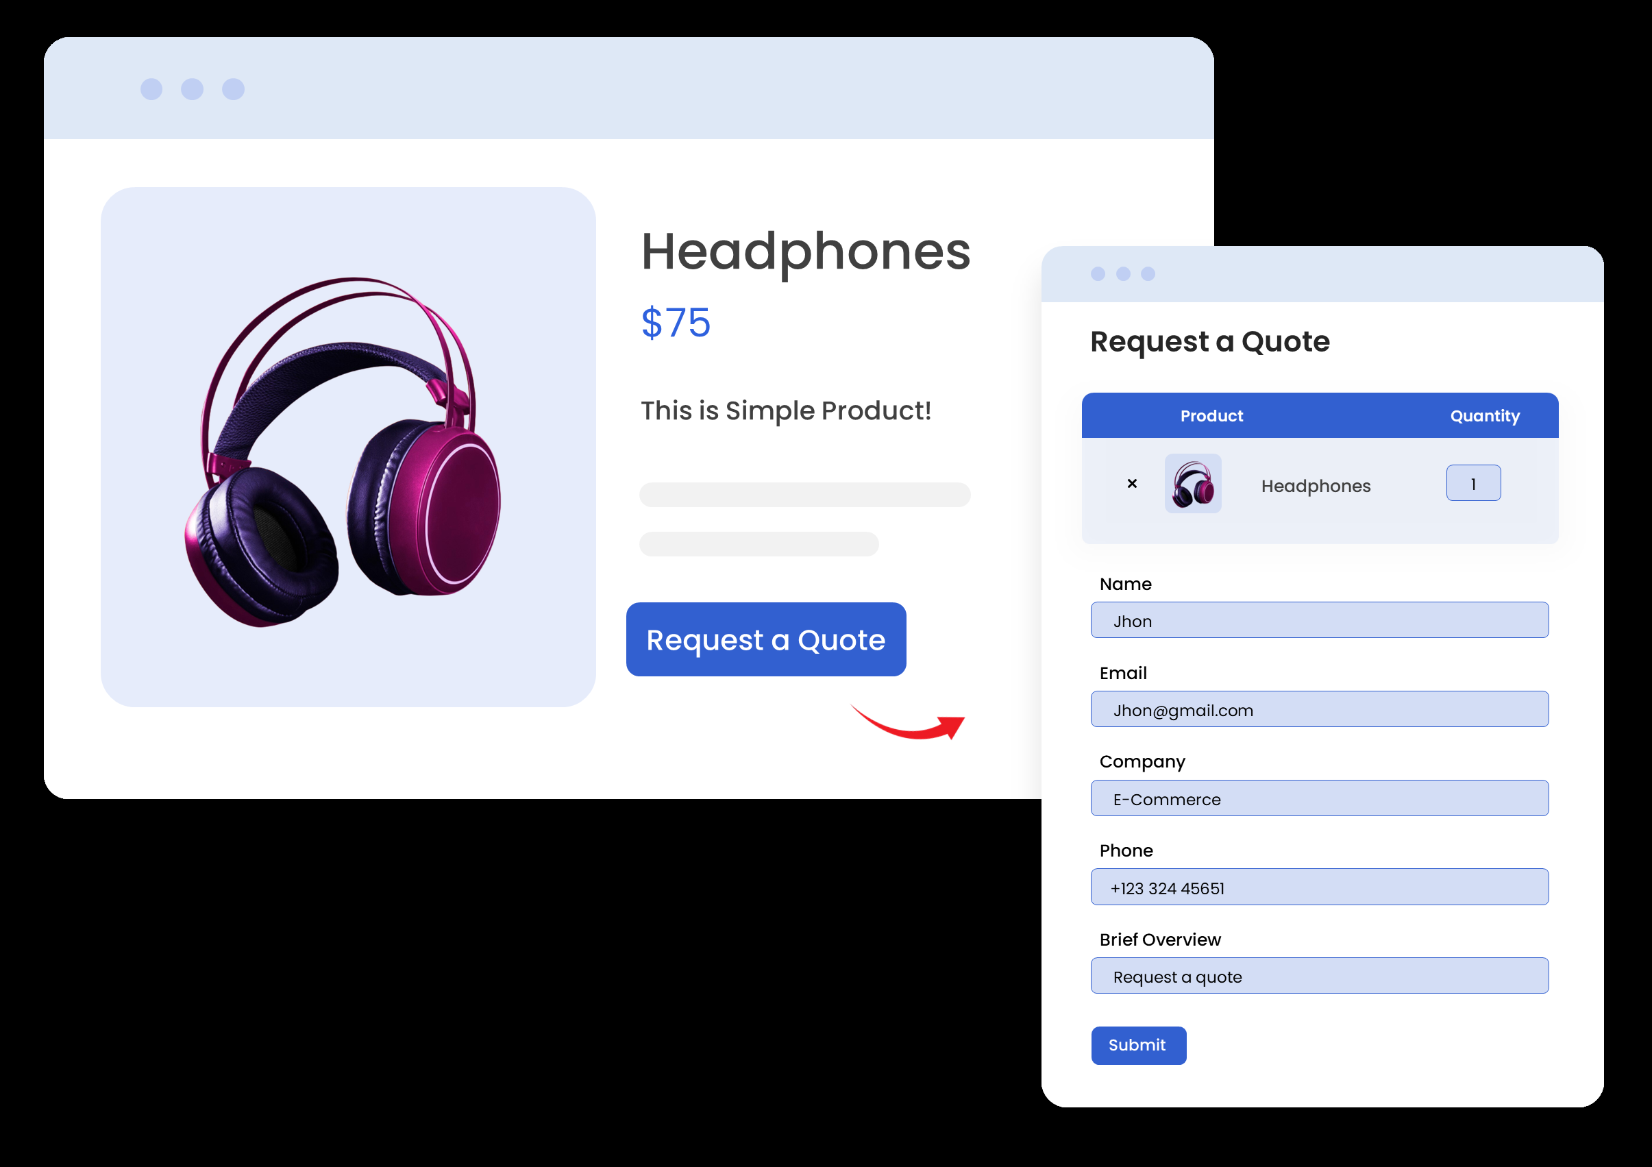Viewport: 1652px width, 1167px height.
Task: Click the Phone field with +123 324 45651
Action: [1319, 887]
